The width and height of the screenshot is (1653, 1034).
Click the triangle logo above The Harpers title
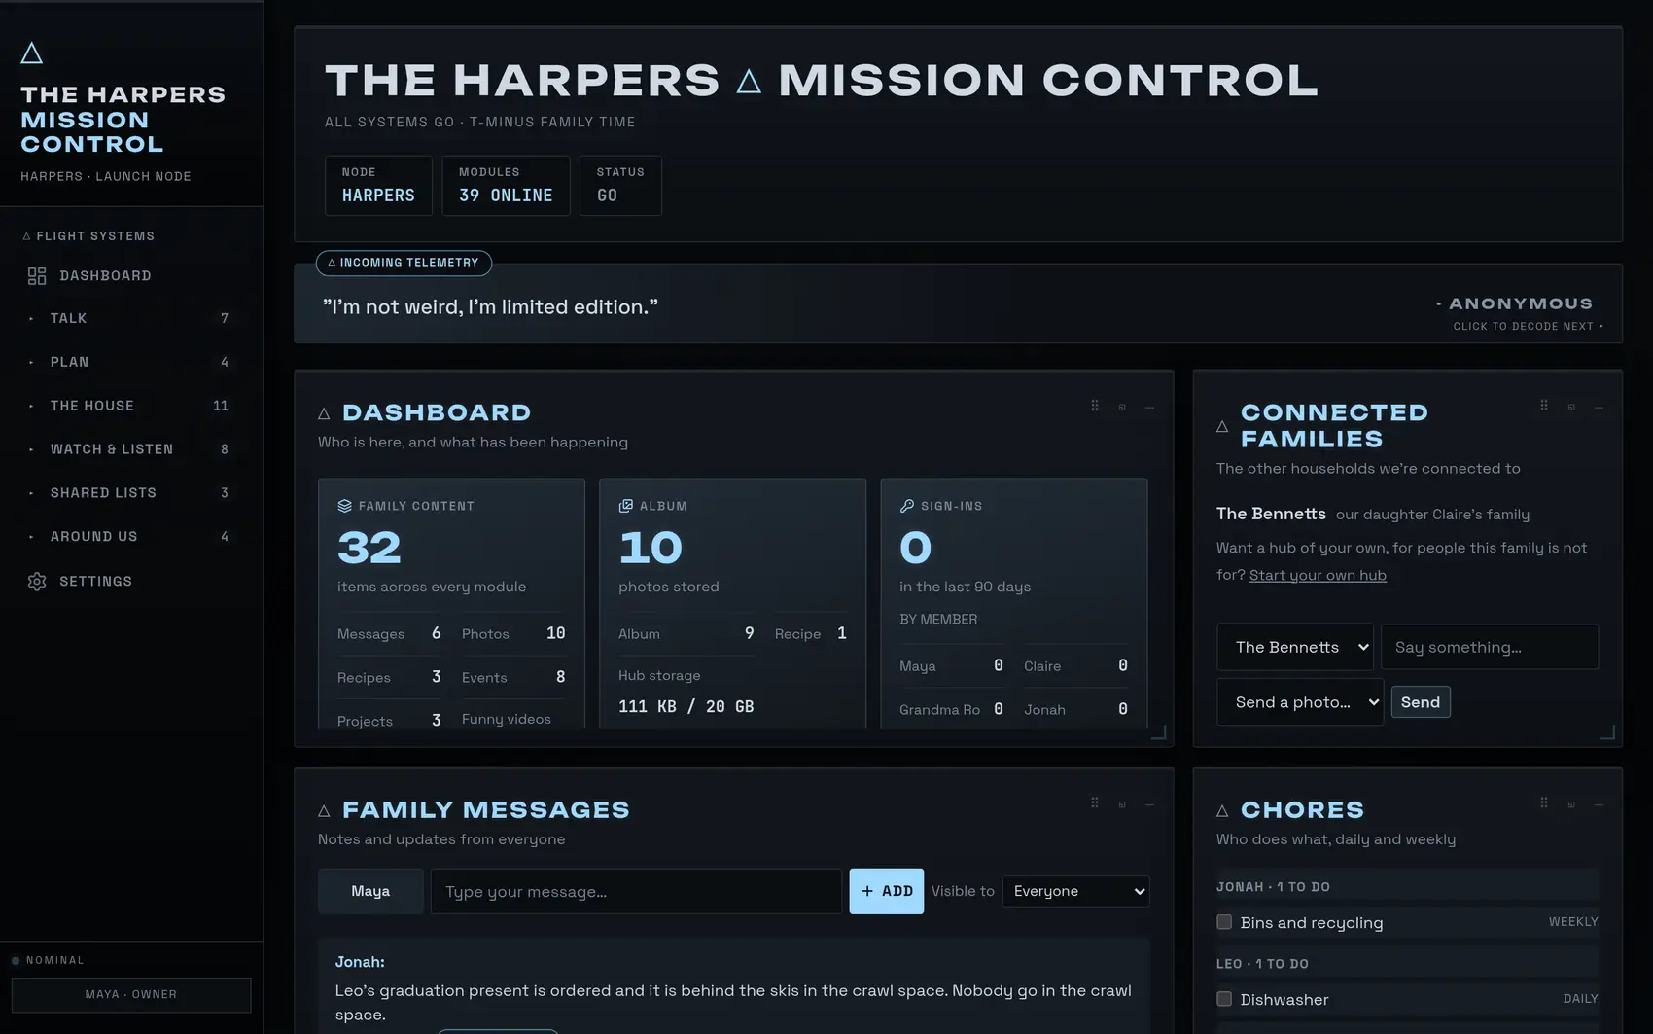click(x=32, y=53)
